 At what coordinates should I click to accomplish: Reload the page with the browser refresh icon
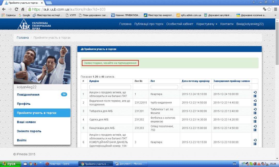click(16, 9)
